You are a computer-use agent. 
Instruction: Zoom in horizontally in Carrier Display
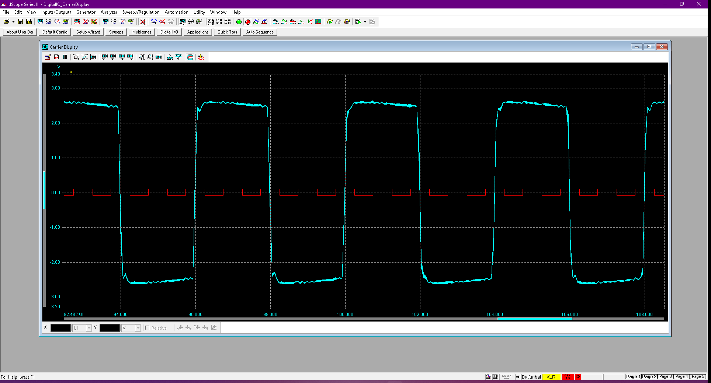(76, 57)
